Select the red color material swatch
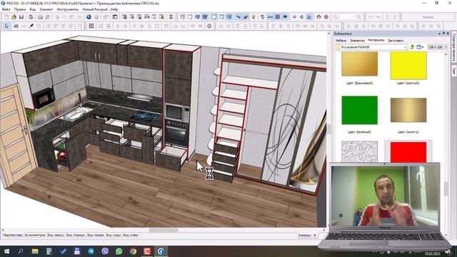 pos(408,151)
